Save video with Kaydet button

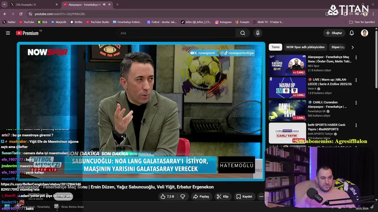tap(244, 196)
